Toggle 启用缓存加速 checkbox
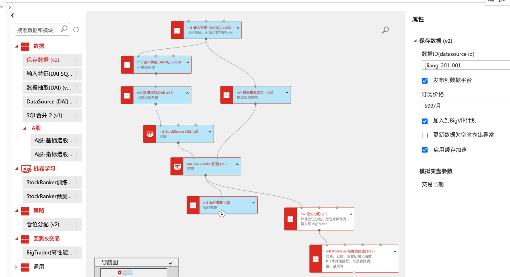Screen dimensions: 510x277 point(425,150)
